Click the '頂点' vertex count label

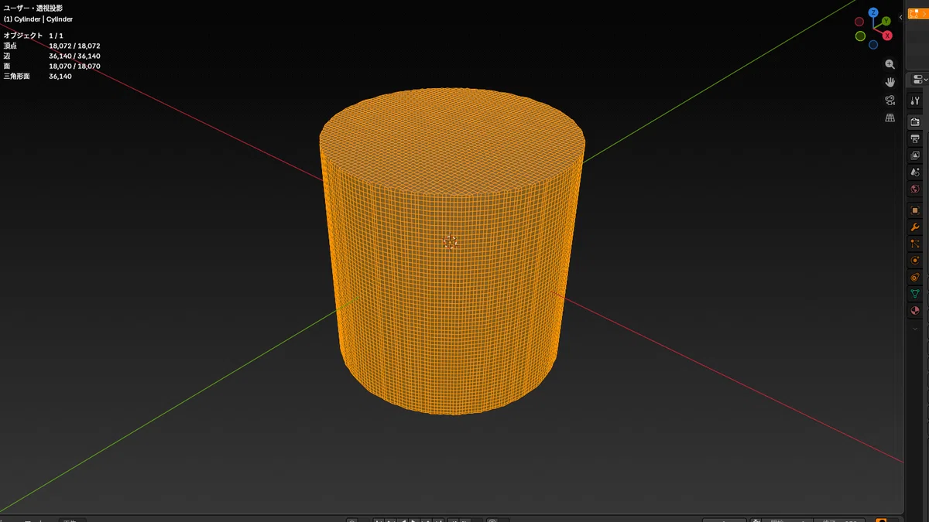(x=10, y=46)
